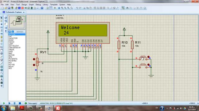Viewport: 199px width, 111px height.
Task: Toggle the grid display icon
Action: 51,8
